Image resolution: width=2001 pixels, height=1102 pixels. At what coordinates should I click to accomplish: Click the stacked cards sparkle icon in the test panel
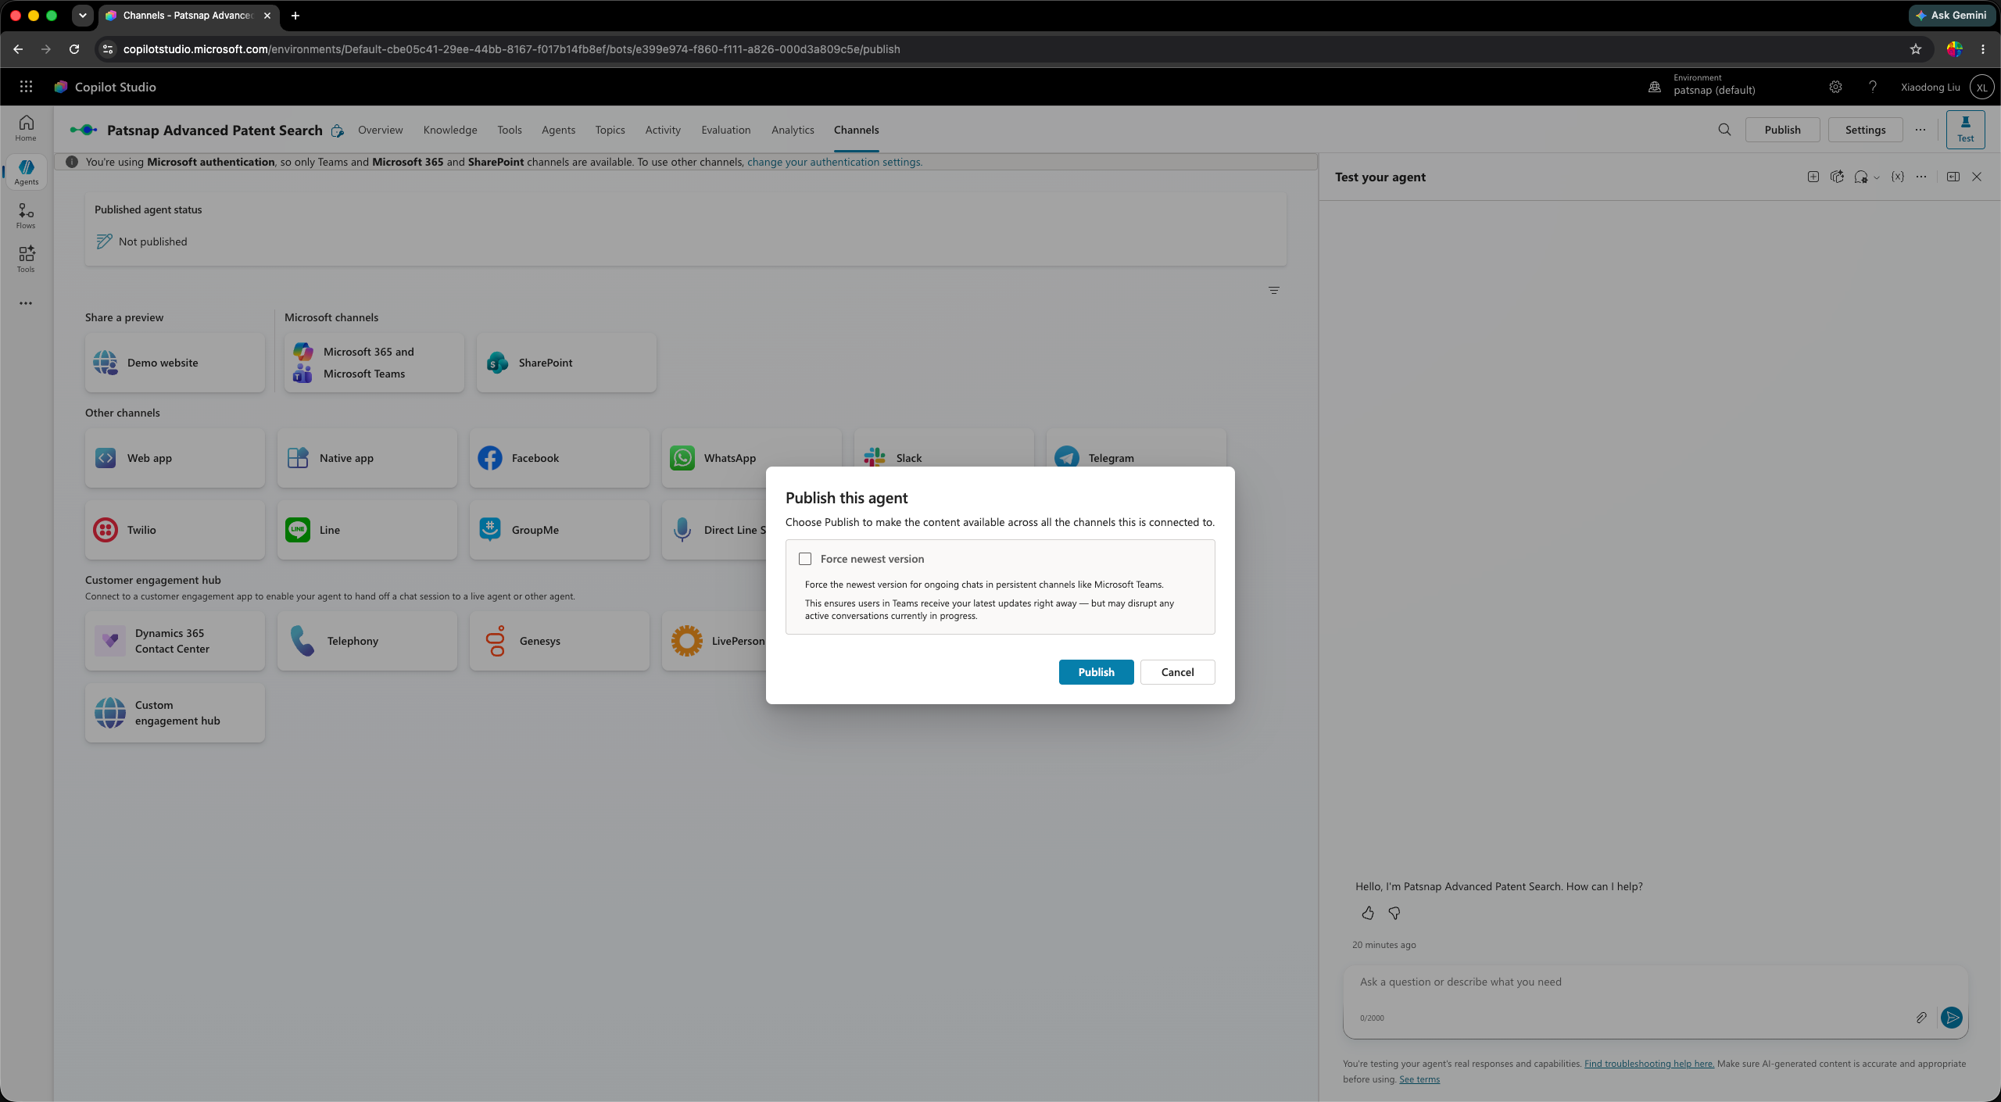click(x=1837, y=177)
